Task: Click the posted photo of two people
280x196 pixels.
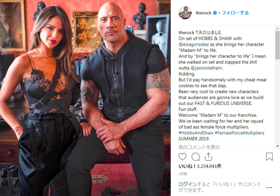Action: click(x=85, y=98)
